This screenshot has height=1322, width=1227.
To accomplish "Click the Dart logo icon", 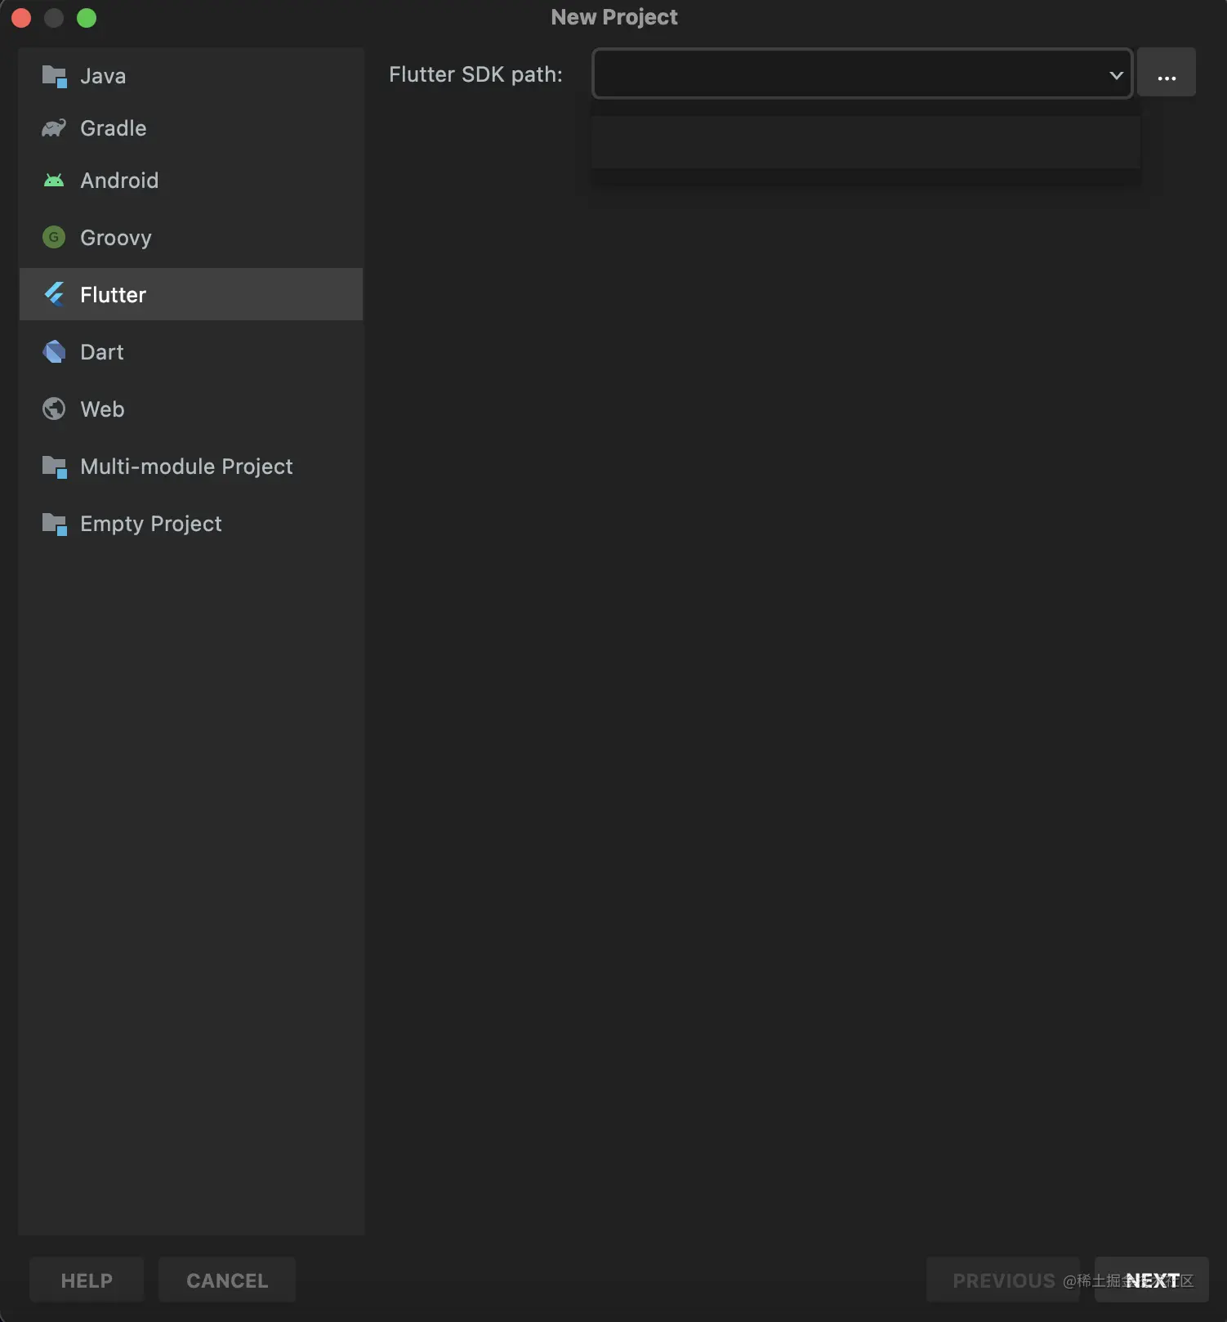I will click(54, 351).
